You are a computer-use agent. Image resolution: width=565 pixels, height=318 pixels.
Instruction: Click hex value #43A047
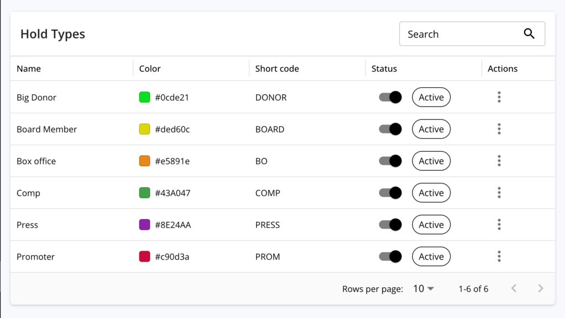pyautogui.click(x=173, y=193)
